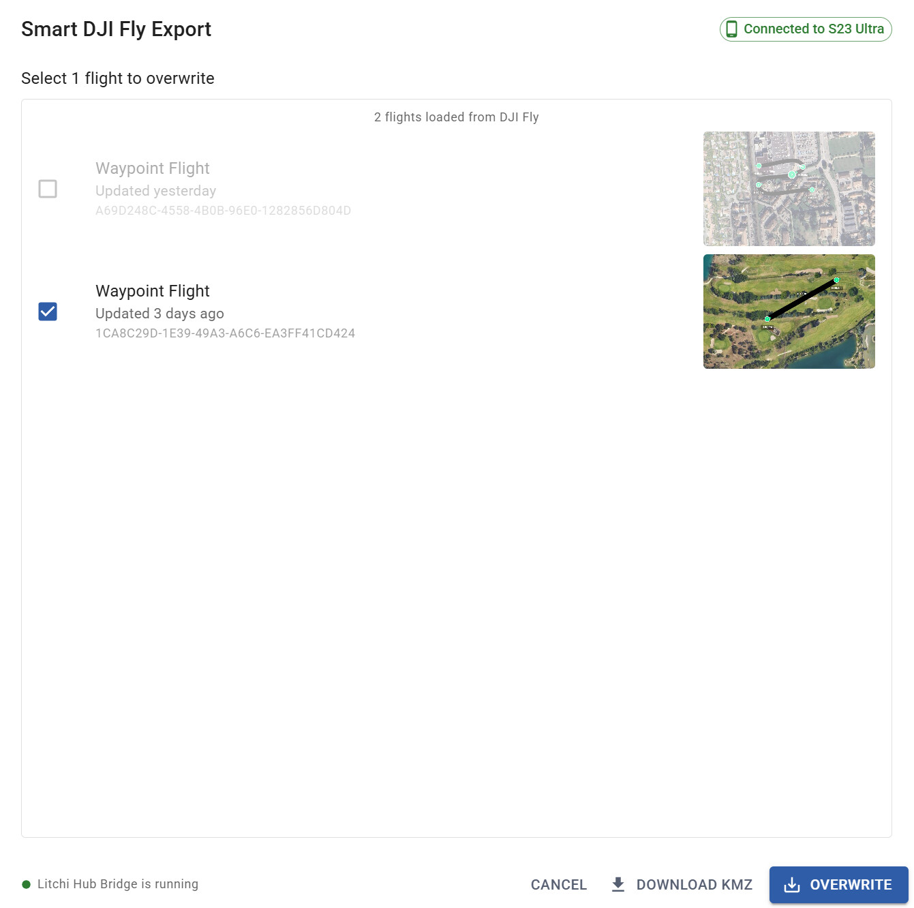Click the download arrow icon beside Download KMZ
Image resolution: width=914 pixels, height=908 pixels.
[x=618, y=884]
